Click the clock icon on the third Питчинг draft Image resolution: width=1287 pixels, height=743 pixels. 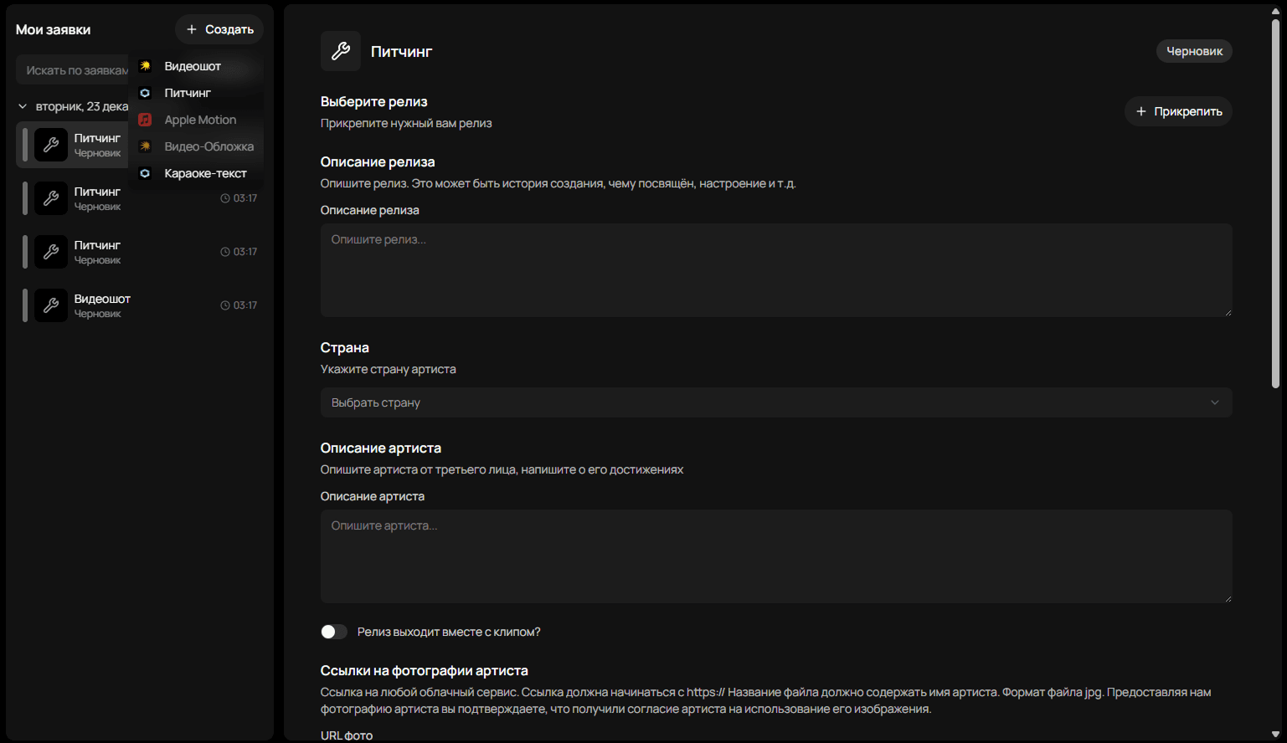pyautogui.click(x=224, y=251)
